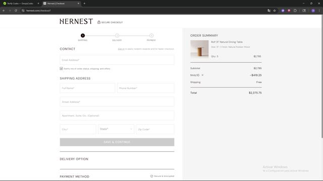Click the page vertical scrollbar
The height and width of the screenshot is (181, 323).
point(322,76)
